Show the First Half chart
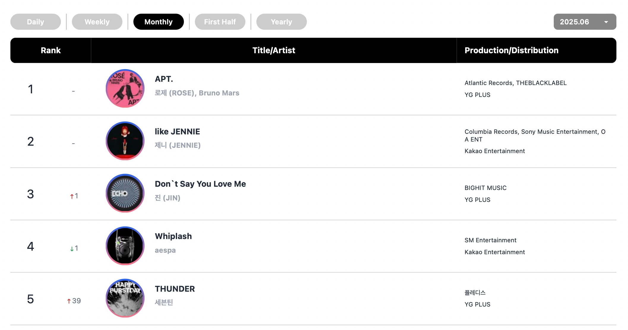This screenshot has width=628, height=330. 220,22
